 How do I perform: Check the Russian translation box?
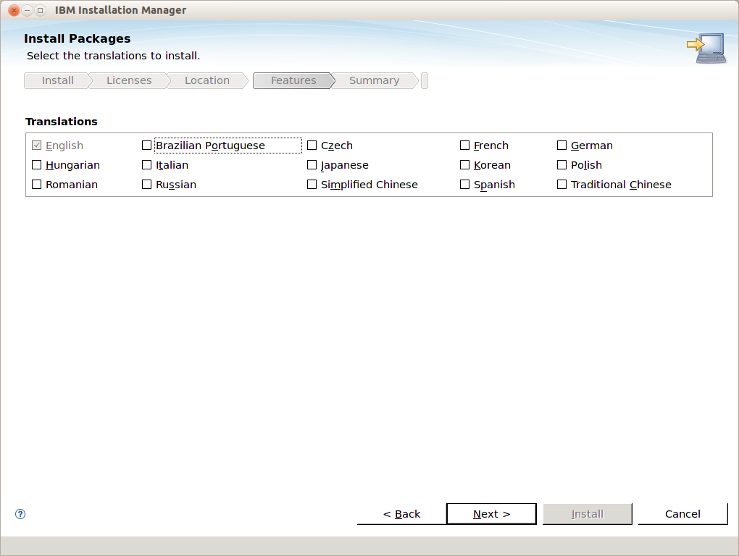tap(146, 185)
